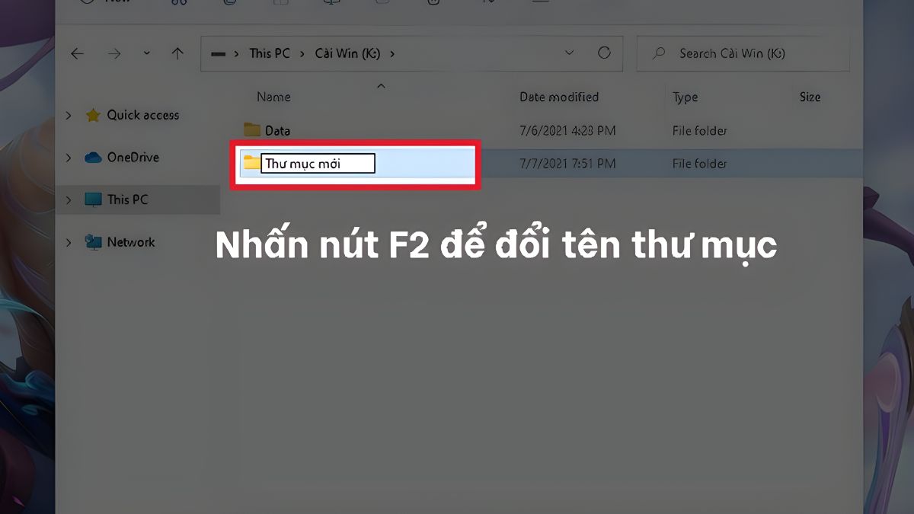Image resolution: width=914 pixels, height=514 pixels.
Task: Click the Back navigation arrow
Action: coord(77,53)
